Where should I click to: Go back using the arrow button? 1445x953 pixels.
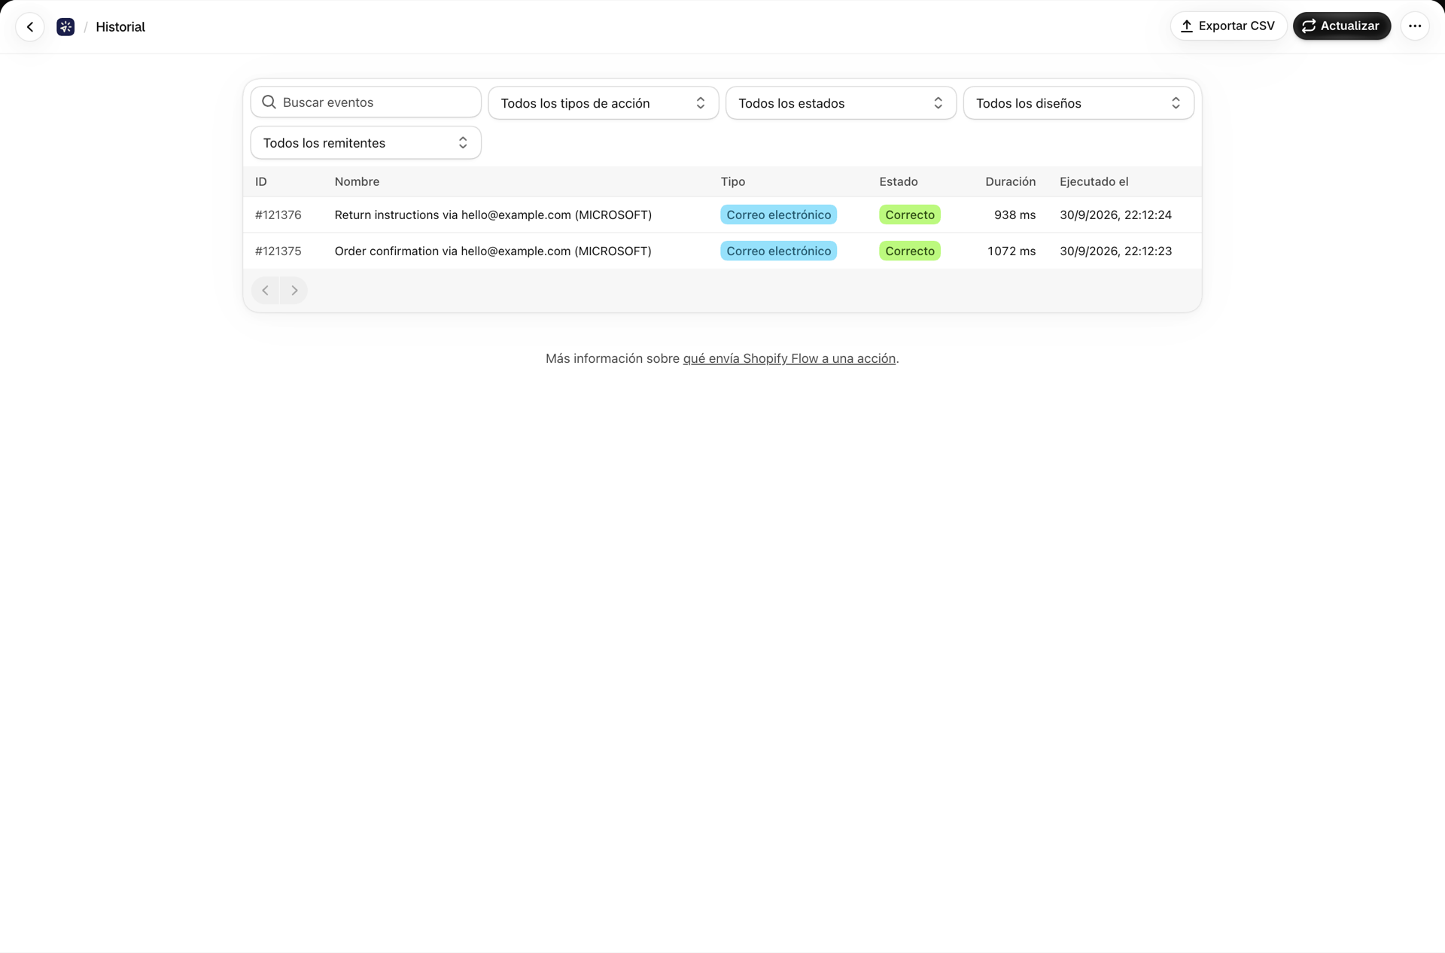pos(30,27)
